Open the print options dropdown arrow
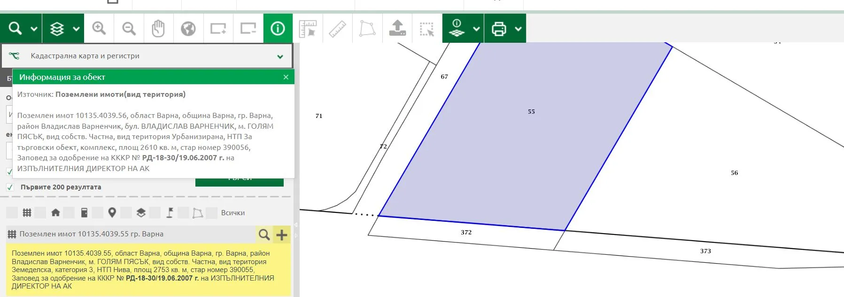 518,29
